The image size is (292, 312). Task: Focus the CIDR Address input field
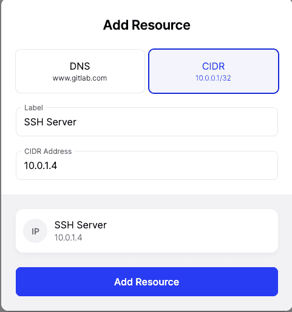tap(147, 165)
